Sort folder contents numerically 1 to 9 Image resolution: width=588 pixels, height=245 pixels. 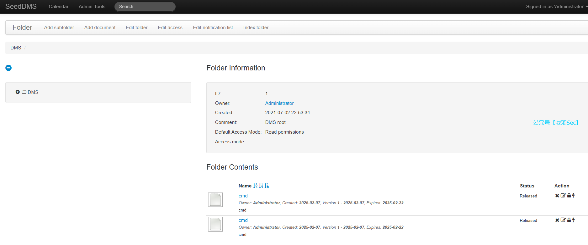click(x=261, y=186)
